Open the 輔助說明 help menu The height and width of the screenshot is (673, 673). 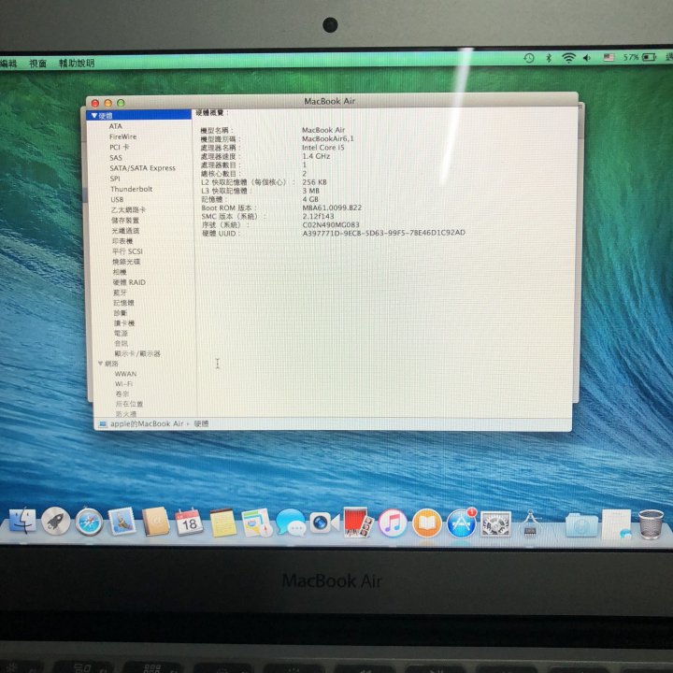point(77,64)
